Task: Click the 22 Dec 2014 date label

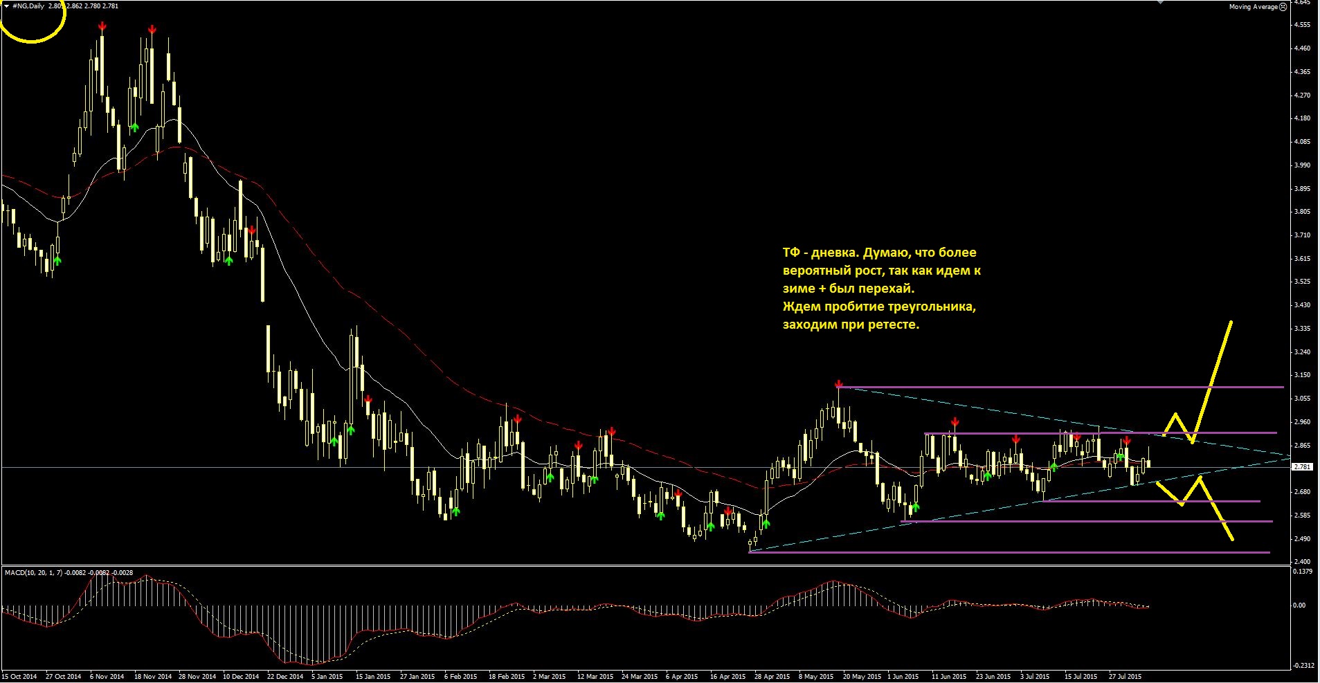Action: pos(285,677)
